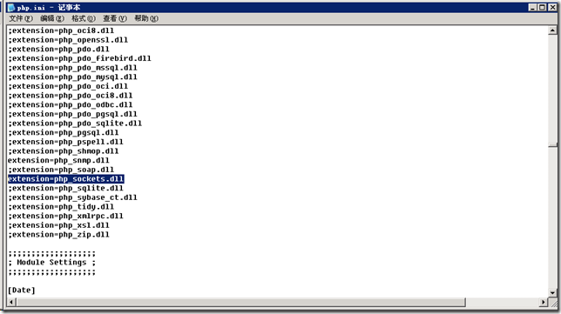Click the line ;extension=php_pdo.dll
561x314 pixels.
tap(58, 50)
